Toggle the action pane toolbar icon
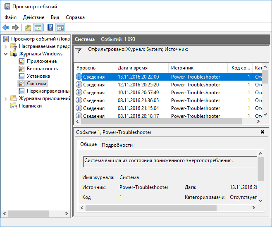272x227 pixels. point(60,27)
